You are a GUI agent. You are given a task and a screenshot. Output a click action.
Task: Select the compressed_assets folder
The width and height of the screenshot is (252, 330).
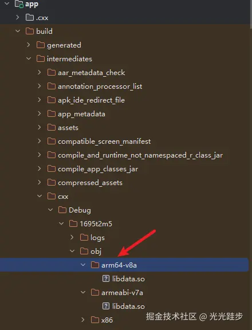tap(90, 182)
